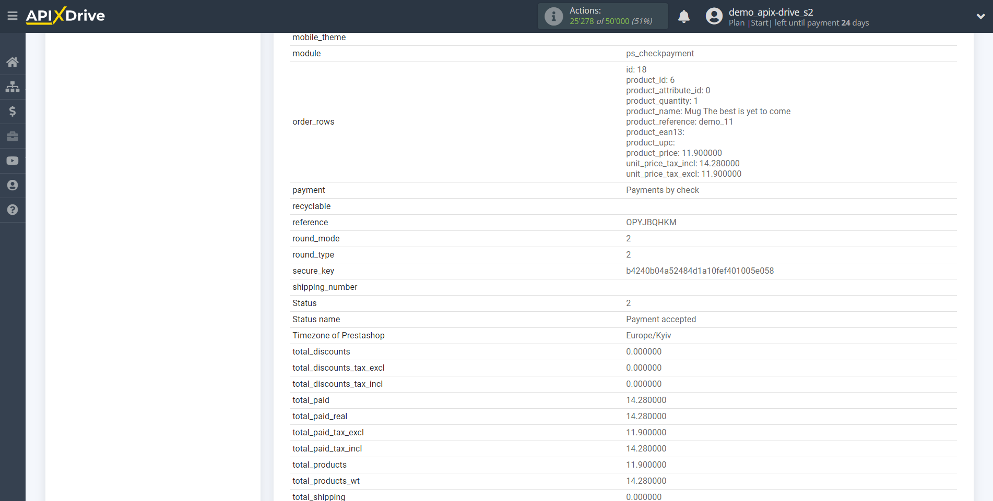Click the 'total_products_wt' label
The width and height of the screenshot is (993, 501).
(x=326, y=481)
